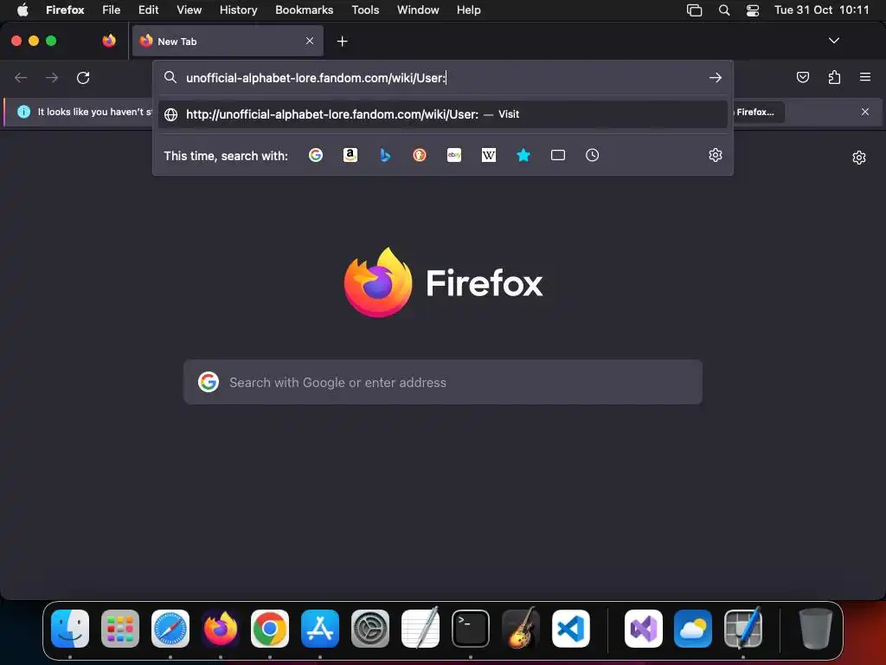886x665 pixels.
Task: Open the Bookmarks menu
Action: tap(304, 10)
